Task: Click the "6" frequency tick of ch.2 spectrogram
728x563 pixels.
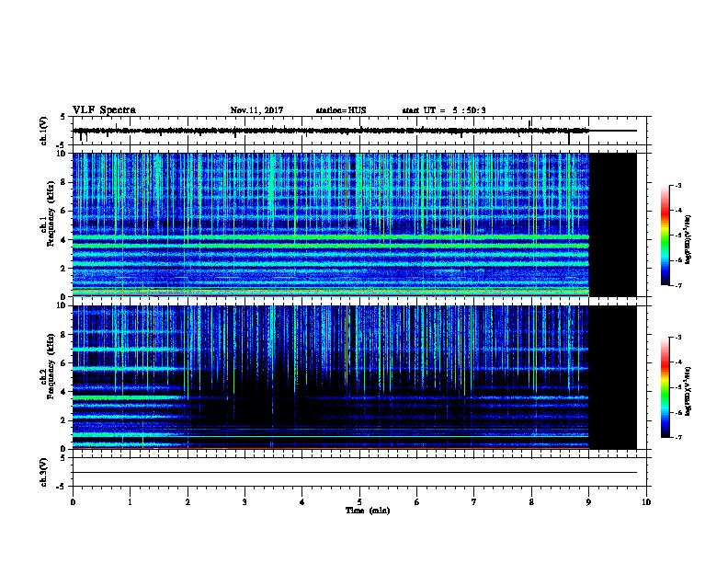Action: 64,363
